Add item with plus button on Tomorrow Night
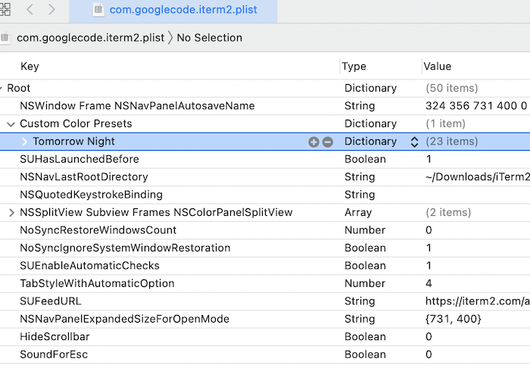Image resolution: width=530 pixels, height=365 pixels. (313, 142)
